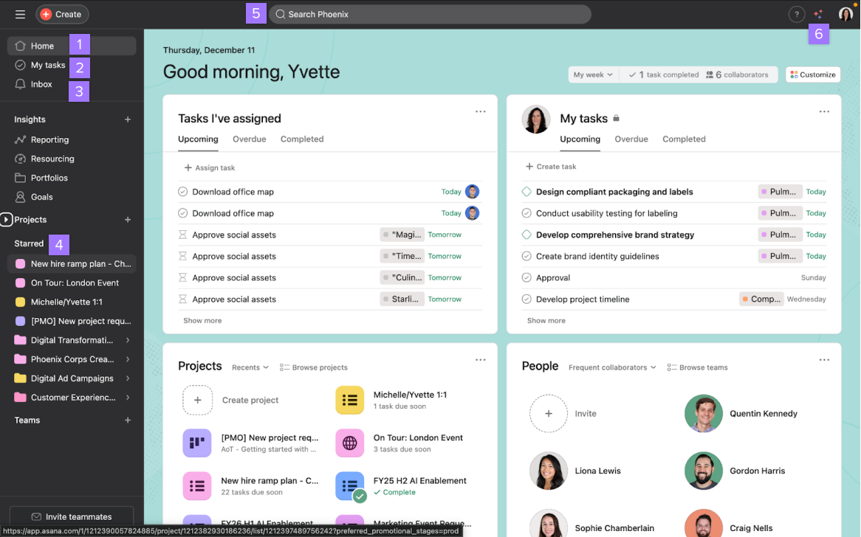The width and height of the screenshot is (861, 537).
Task: Expand the Frequent collaborators dropdown
Action: [612, 367]
